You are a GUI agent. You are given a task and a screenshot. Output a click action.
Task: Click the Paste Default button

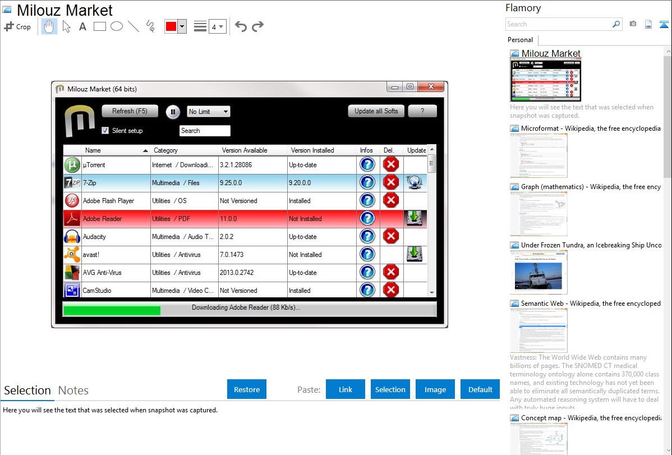point(480,389)
